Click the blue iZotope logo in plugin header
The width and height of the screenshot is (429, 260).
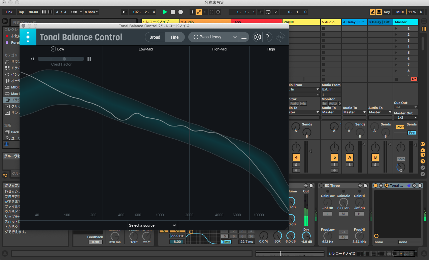click(x=28, y=37)
